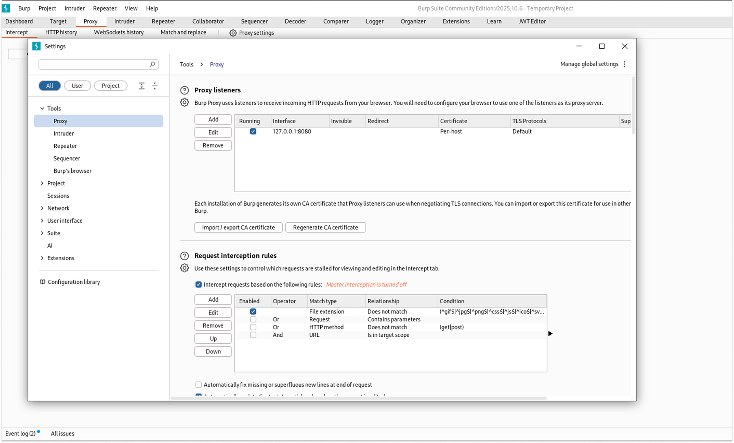Click the Import / export CA certificate button
This screenshot has height=443, width=734.
click(238, 227)
